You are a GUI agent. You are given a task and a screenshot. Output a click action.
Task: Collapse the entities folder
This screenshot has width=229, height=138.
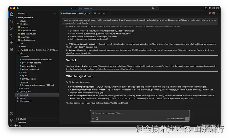[37, 72]
